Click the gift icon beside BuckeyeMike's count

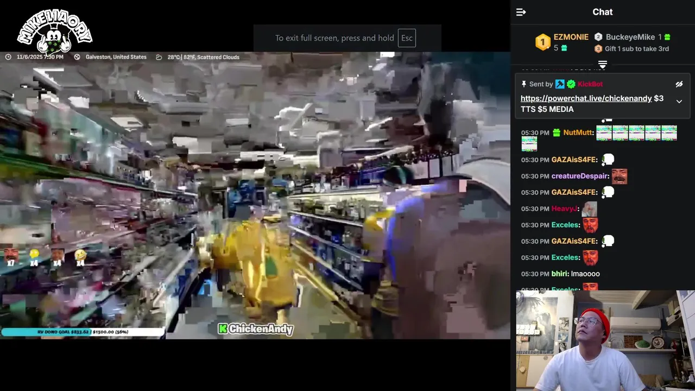667,37
